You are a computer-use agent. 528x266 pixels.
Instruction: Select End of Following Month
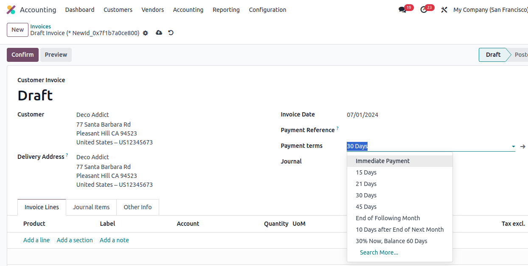tap(400, 218)
